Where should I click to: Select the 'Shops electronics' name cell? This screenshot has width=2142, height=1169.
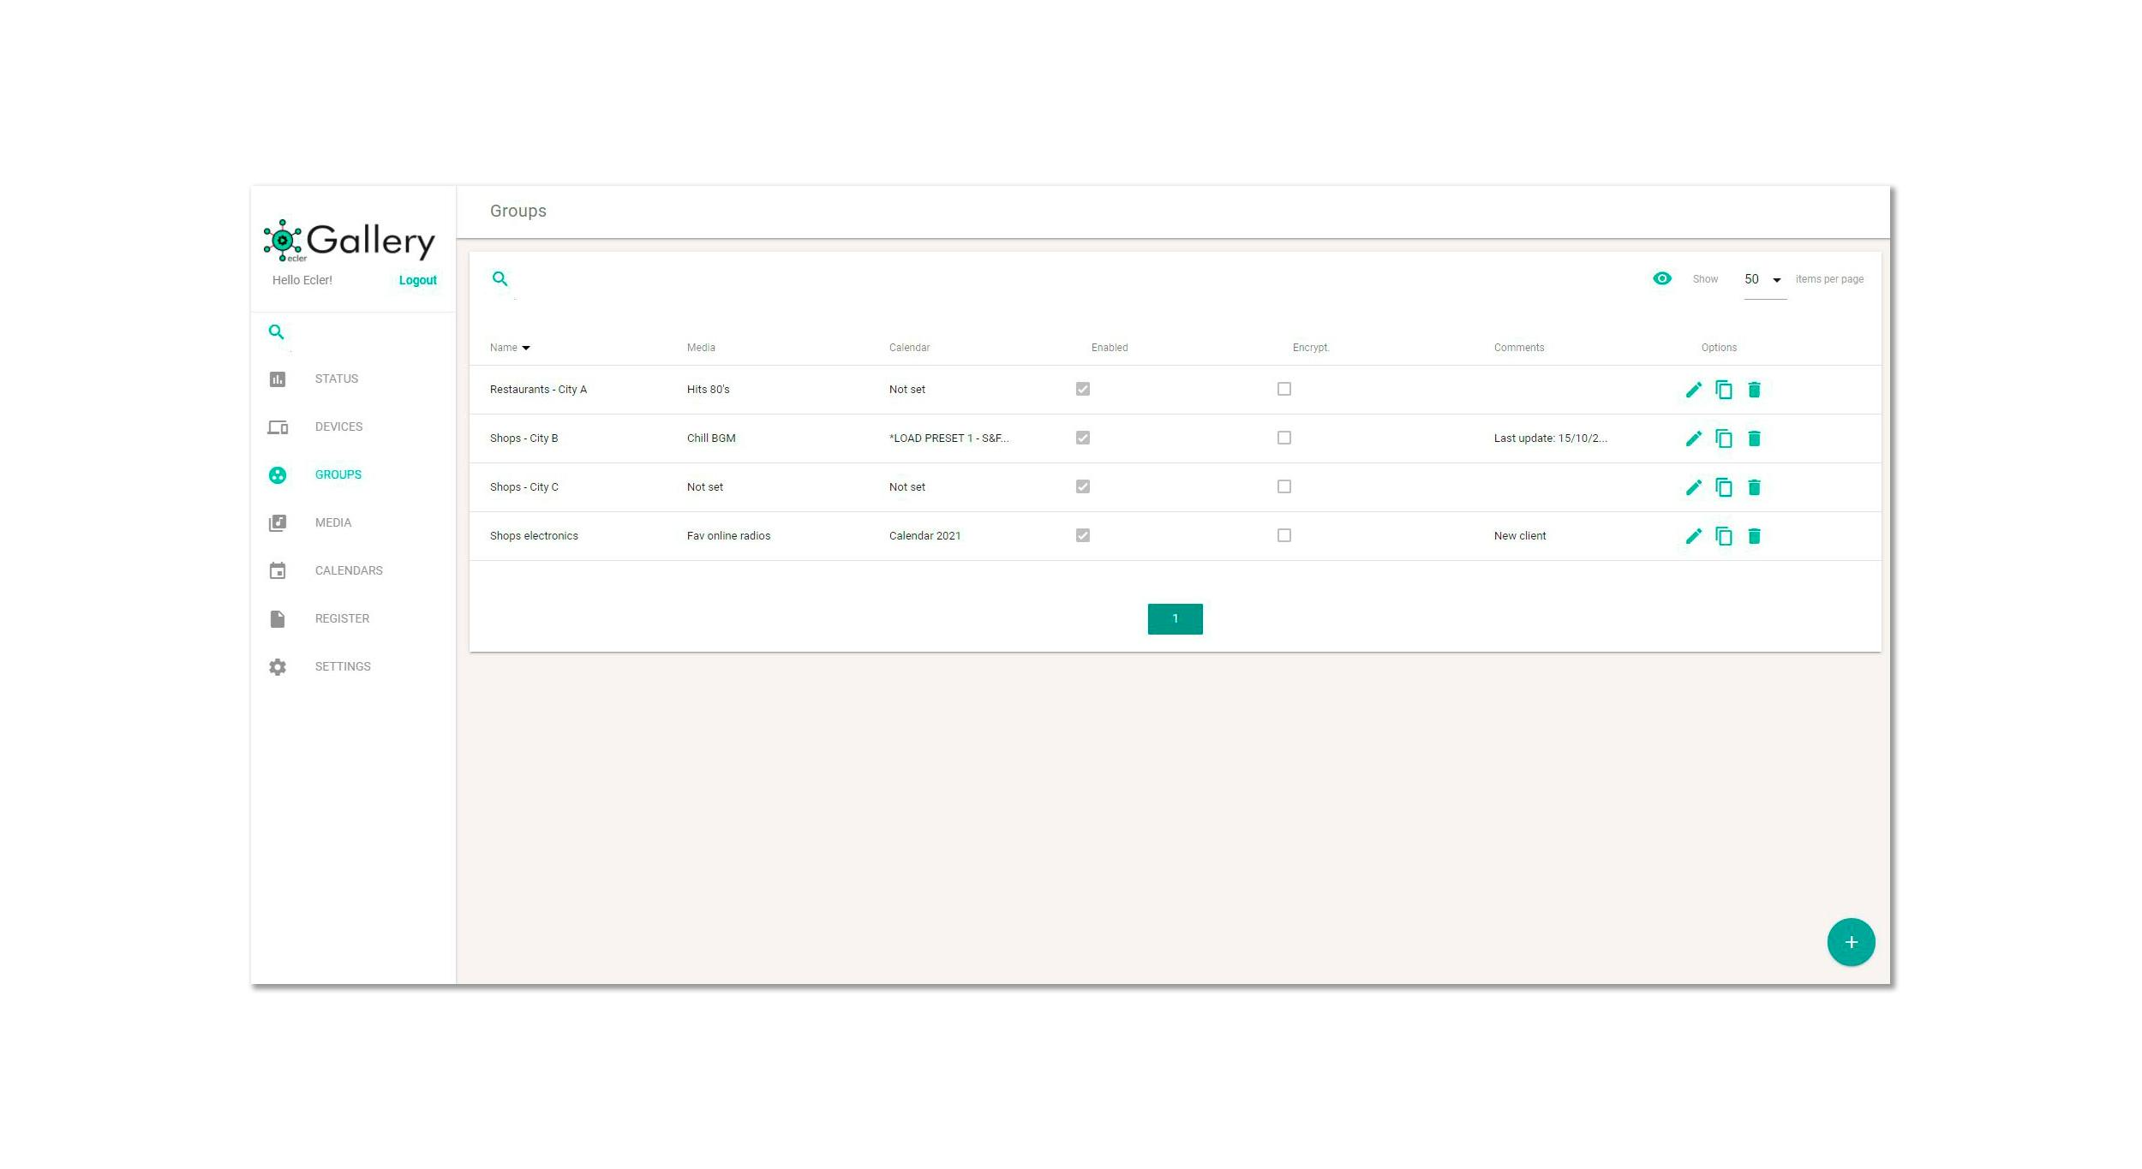534,536
